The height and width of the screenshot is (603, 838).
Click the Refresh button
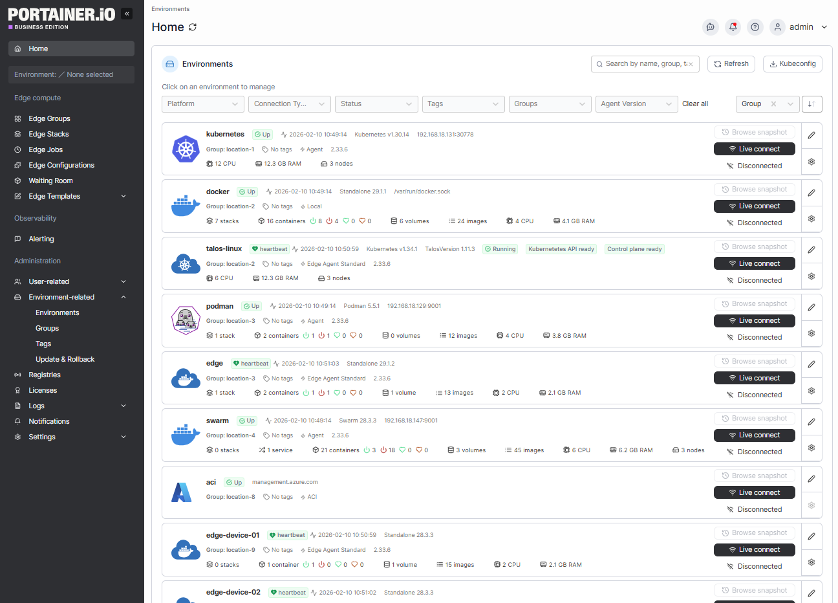[731, 64]
